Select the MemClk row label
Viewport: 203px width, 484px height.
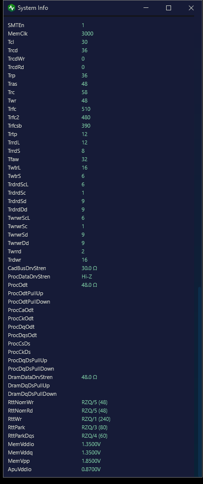pos(18,34)
